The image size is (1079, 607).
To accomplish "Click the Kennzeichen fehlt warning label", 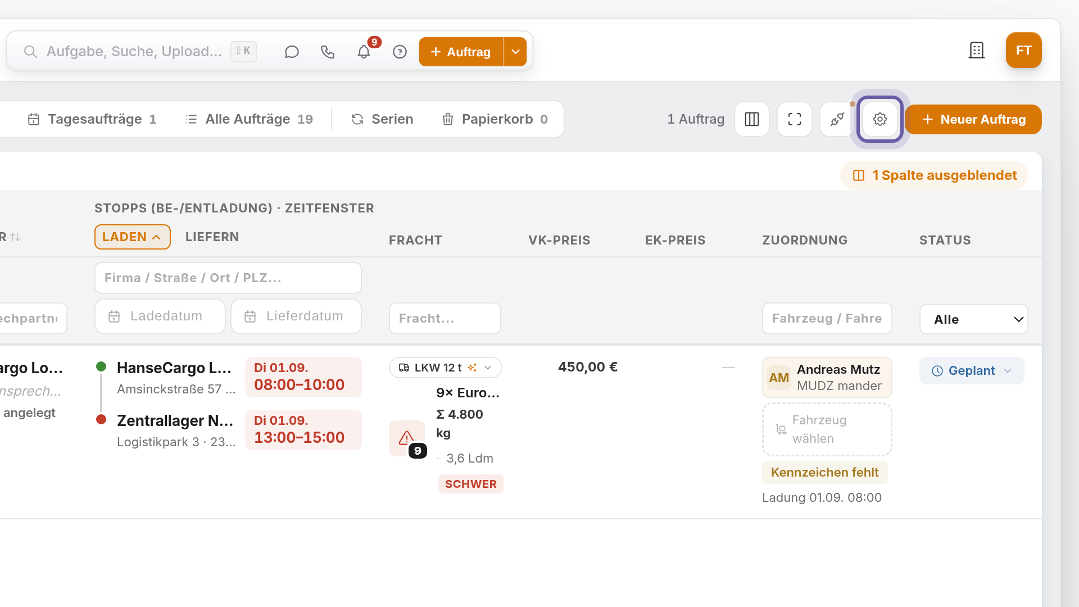I will (824, 472).
